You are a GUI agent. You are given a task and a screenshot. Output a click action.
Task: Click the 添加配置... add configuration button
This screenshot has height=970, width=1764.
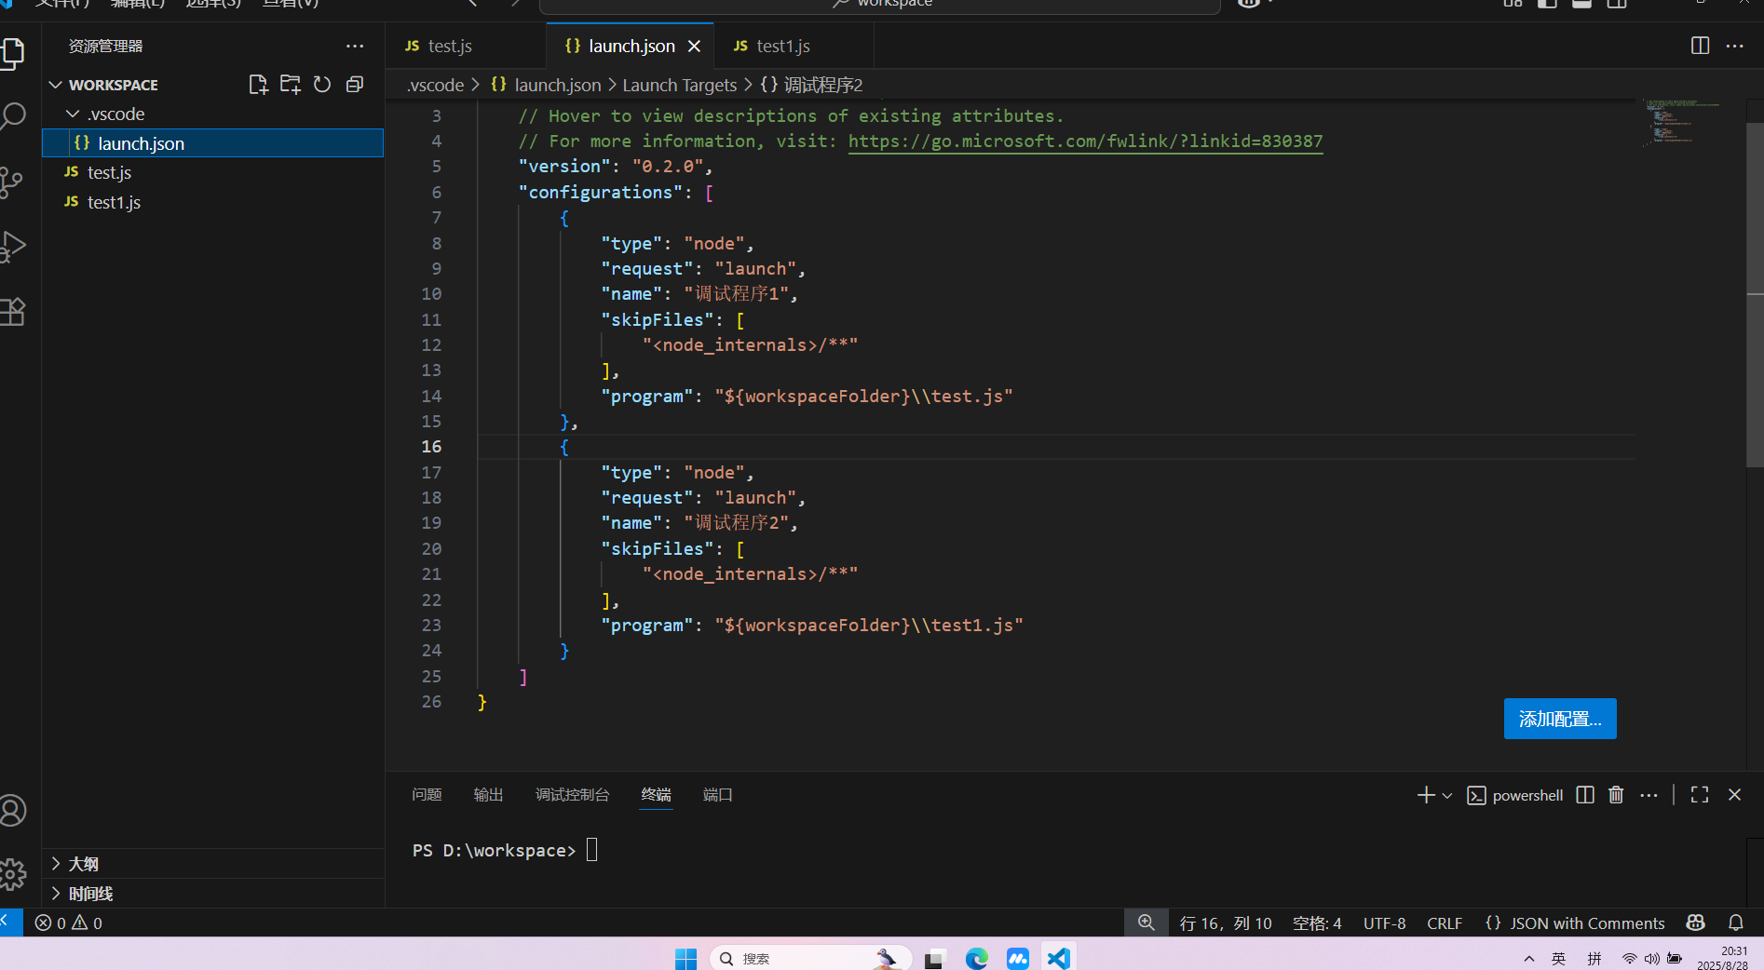tap(1560, 719)
